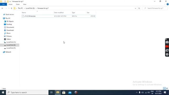The image size is (169, 95).
Task: Open the recorder gallery icon
Action: [x=167, y=50]
